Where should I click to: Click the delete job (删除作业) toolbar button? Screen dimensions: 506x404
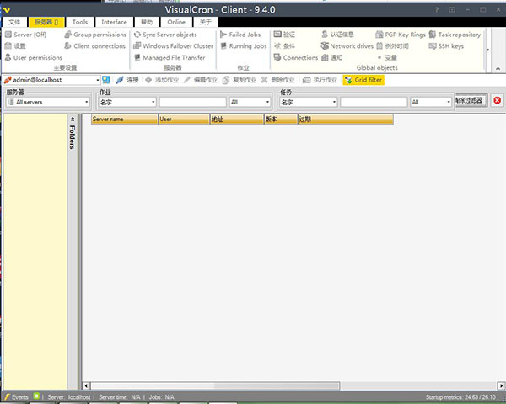coord(278,80)
